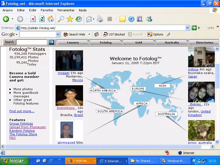Screen dimensions: 220x165
Task: Refresh the page using green arrows icon
Action: click(x=42, y=19)
